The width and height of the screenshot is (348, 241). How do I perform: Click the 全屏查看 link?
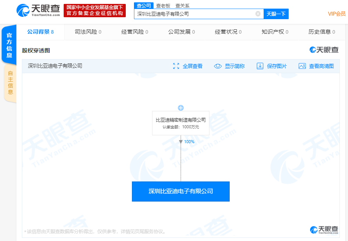pos(193,66)
